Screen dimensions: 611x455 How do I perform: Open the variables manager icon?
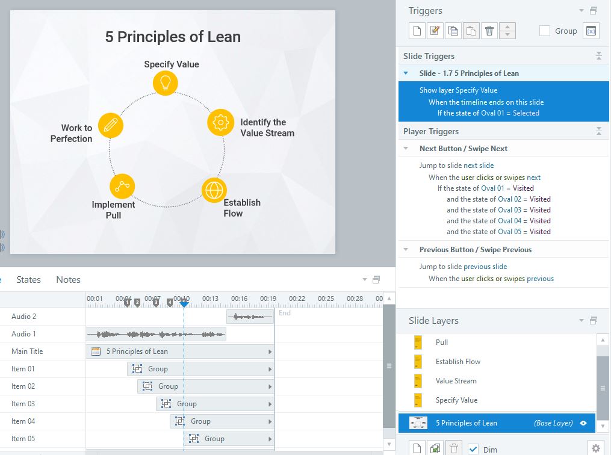[591, 31]
